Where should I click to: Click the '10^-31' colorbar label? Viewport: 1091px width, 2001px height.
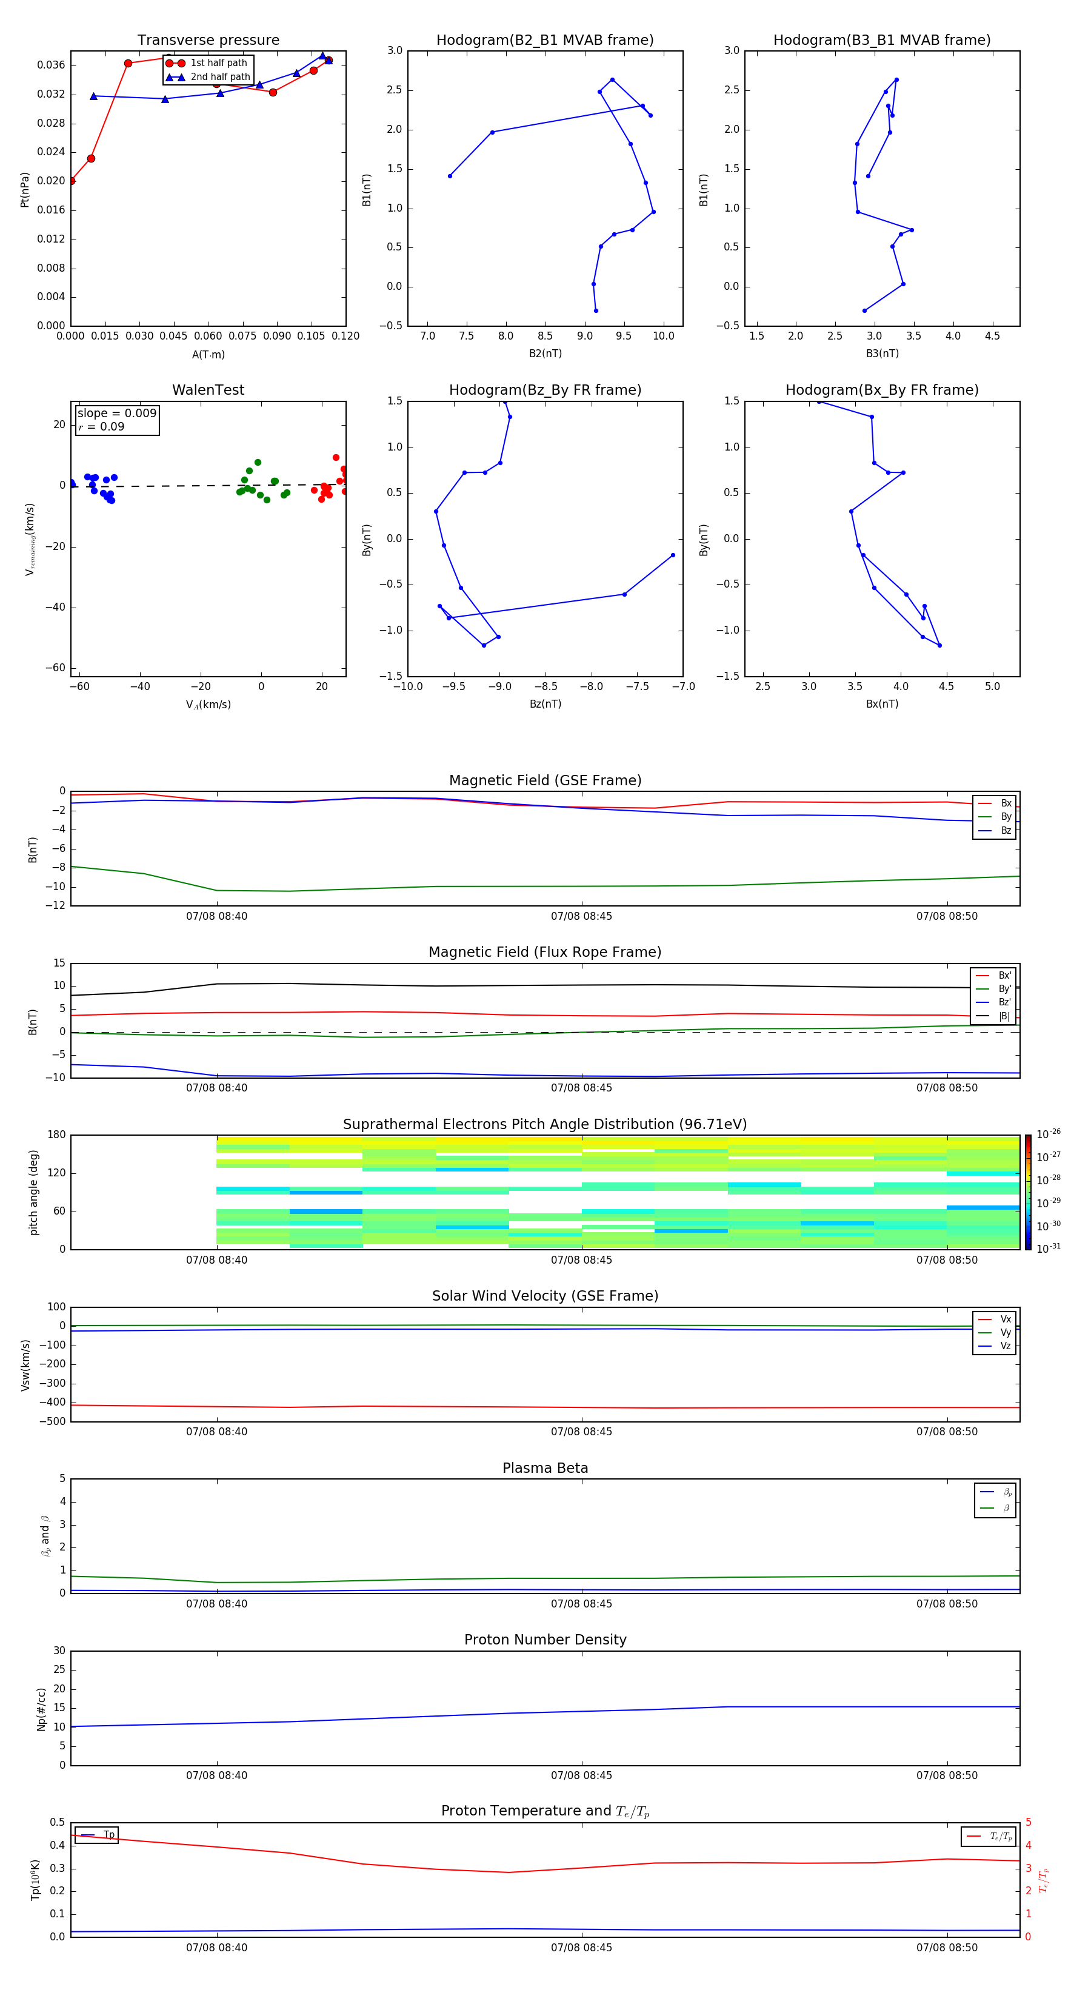coord(1049,1249)
